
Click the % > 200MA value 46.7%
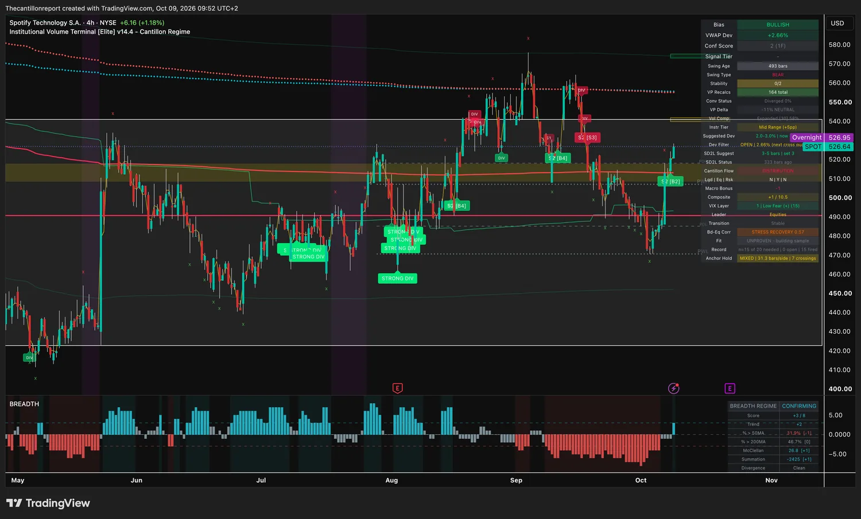click(799, 442)
